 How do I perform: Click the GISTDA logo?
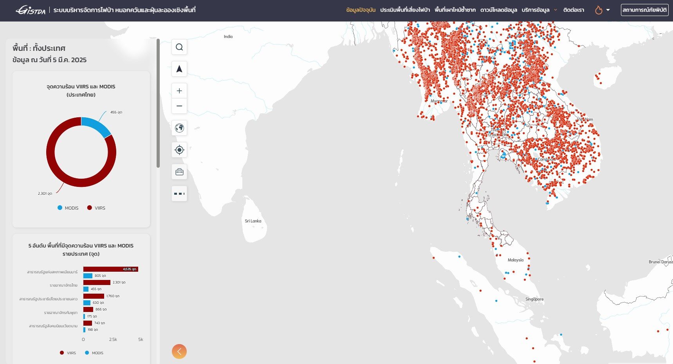[x=31, y=10]
